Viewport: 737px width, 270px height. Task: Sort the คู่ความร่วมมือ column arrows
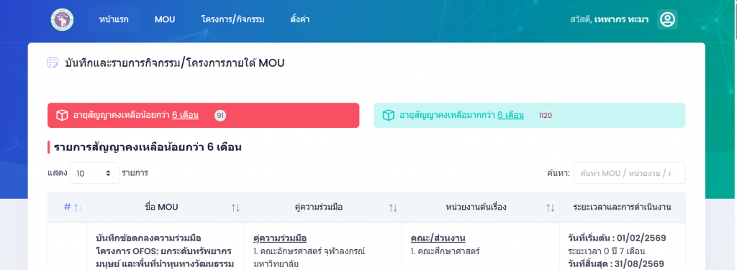click(393, 208)
